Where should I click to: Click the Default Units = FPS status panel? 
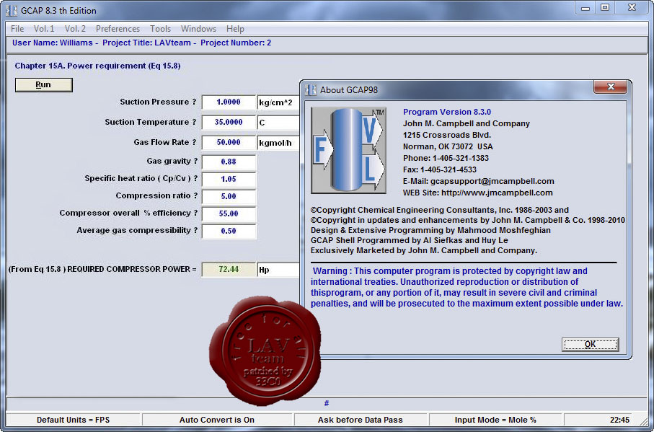pos(73,420)
